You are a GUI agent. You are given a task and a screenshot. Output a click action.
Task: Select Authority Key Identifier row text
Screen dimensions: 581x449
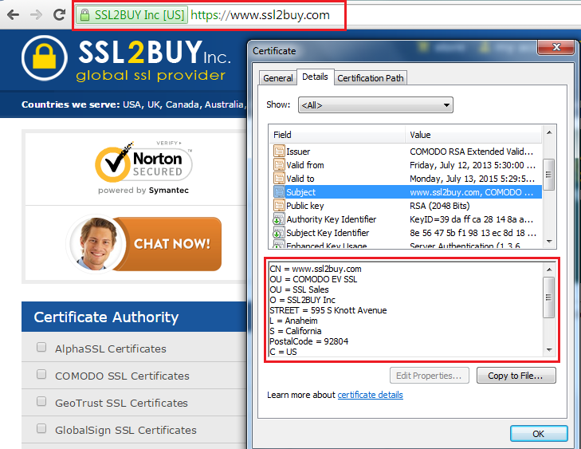point(332,219)
